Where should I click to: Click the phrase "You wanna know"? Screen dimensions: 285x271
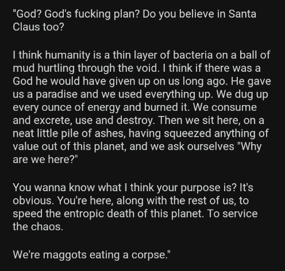tap(54, 188)
